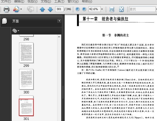The height and width of the screenshot is (121, 157).
Task: Collapse the 页面 panel with arrow button
Action: pyautogui.click(x=59, y=21)
